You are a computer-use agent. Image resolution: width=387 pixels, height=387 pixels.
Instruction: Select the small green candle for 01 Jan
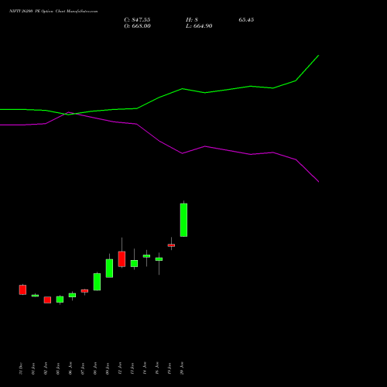35,296
